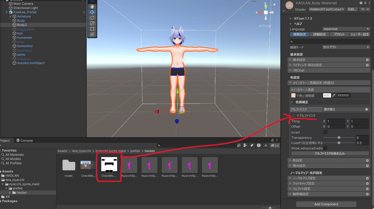
Task: Click the hex color field FFFFFF
Action: [343, 96]
